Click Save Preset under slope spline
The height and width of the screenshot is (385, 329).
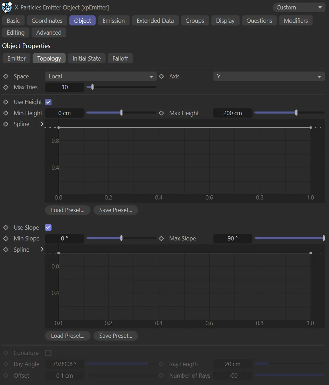(x=116, y=336)
